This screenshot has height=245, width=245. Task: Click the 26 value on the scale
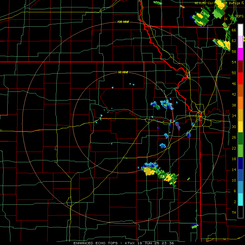[x=234, y=137]
